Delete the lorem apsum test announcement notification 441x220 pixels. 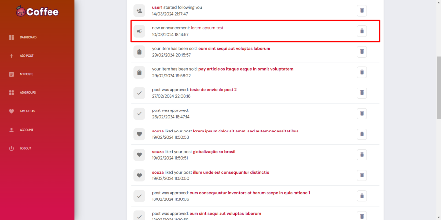tap(362, 31)
